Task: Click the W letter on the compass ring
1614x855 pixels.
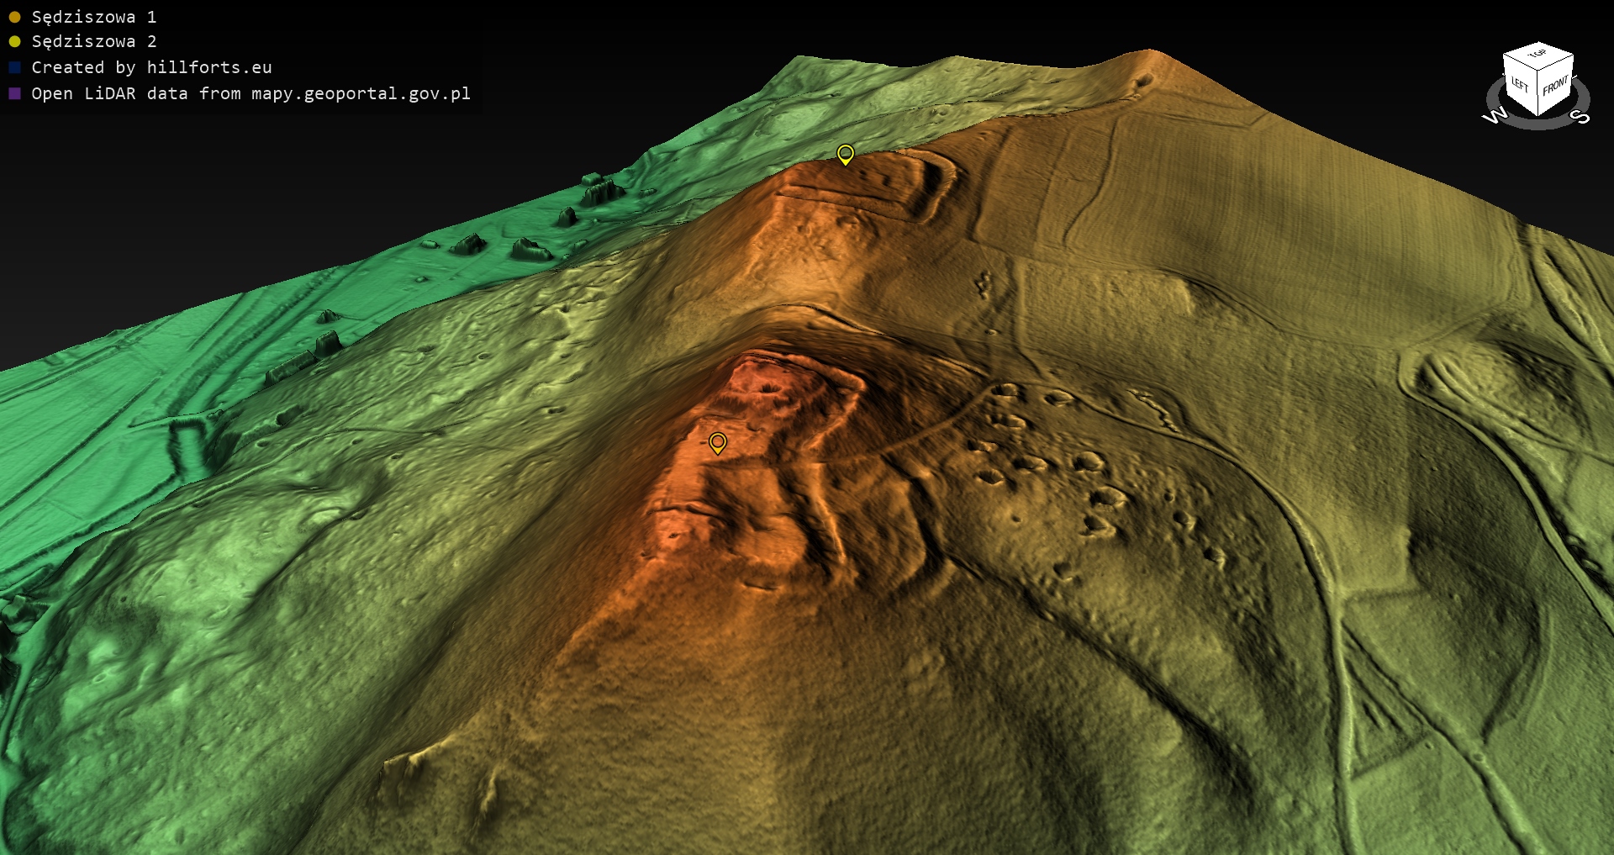Action: [1494, 115]
